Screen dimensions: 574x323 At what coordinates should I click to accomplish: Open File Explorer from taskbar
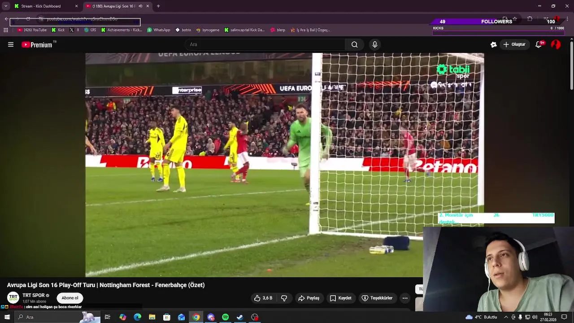coord(152,317)
